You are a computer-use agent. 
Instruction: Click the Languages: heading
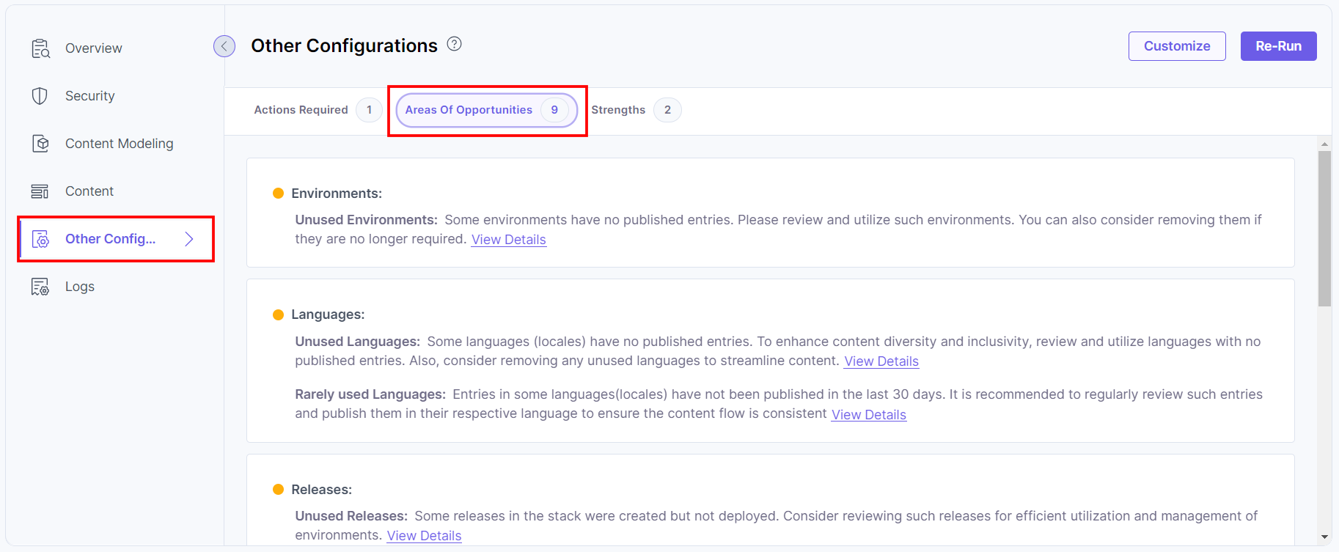click(328, 314)
